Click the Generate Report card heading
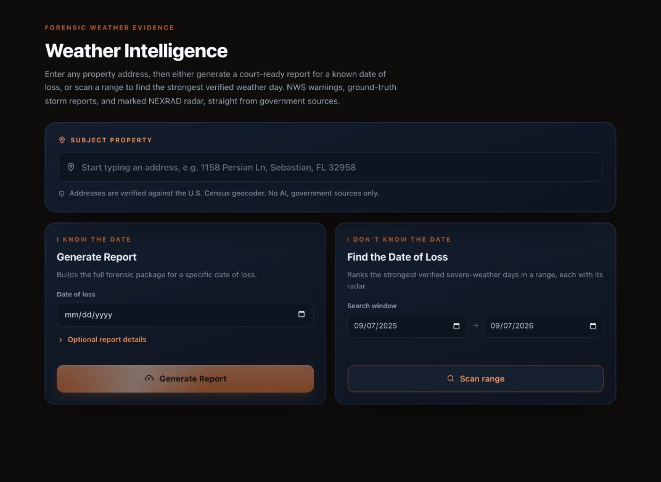This screenshot has width=661, height=482. click(x=97, y=257)
